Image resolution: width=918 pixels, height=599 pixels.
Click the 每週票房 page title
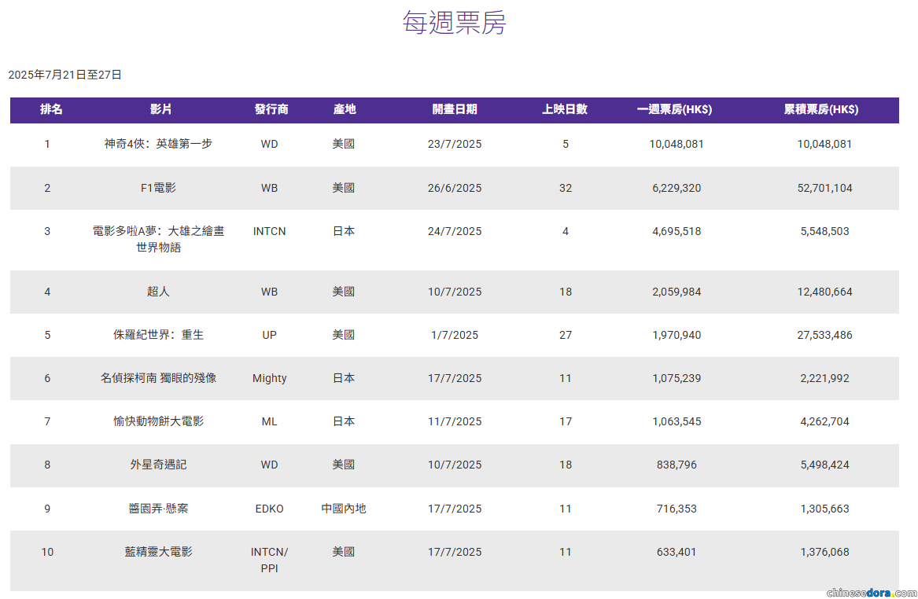tap(454, 23)
